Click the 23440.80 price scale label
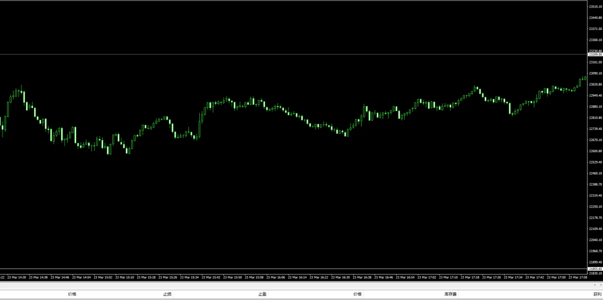Screen dimensions: 603x300 click(595, 17)
